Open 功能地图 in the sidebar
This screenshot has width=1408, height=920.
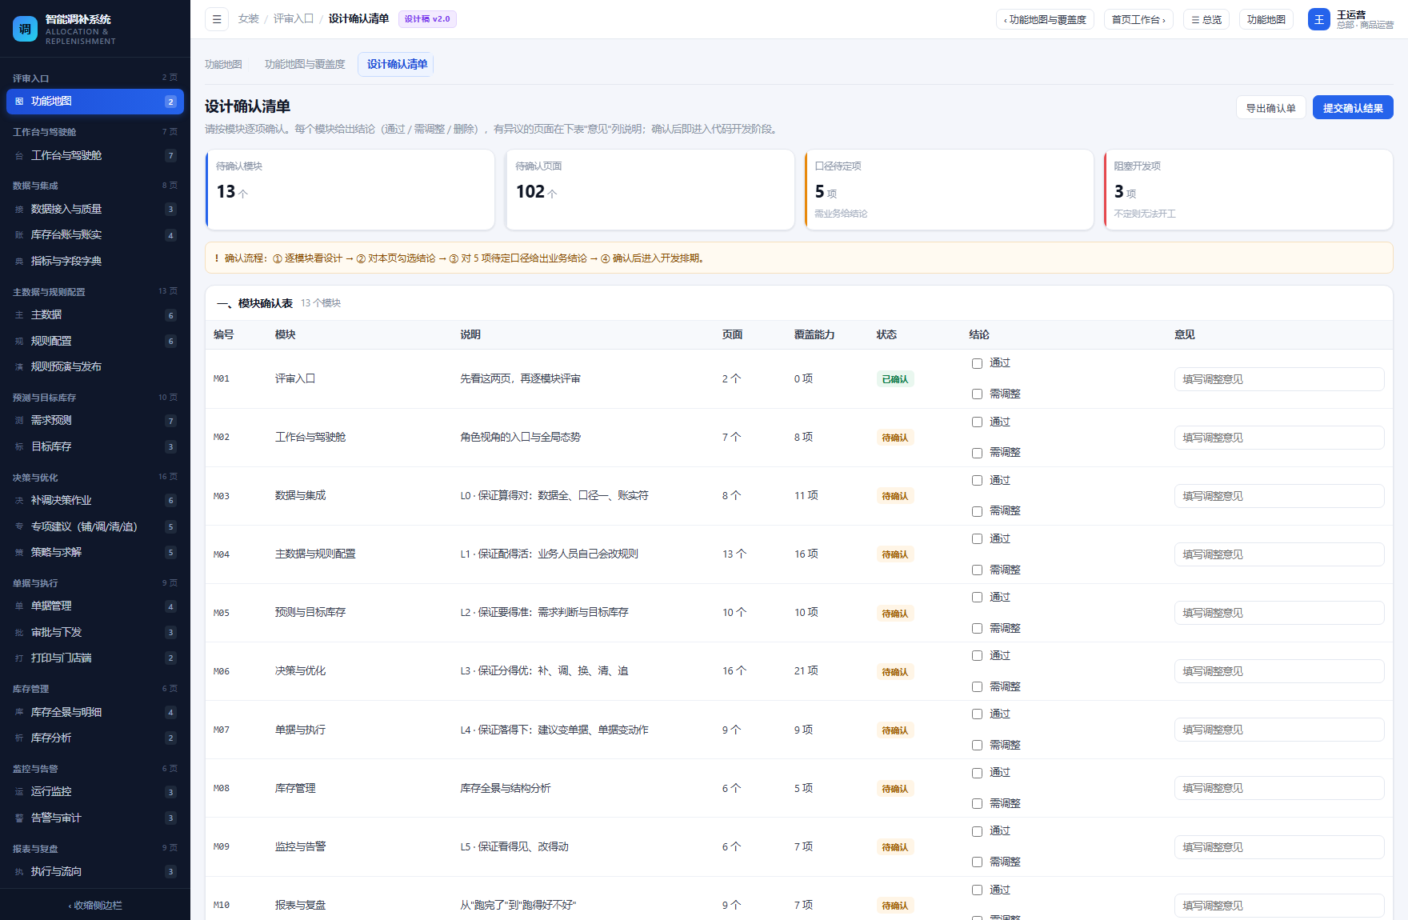95,102
